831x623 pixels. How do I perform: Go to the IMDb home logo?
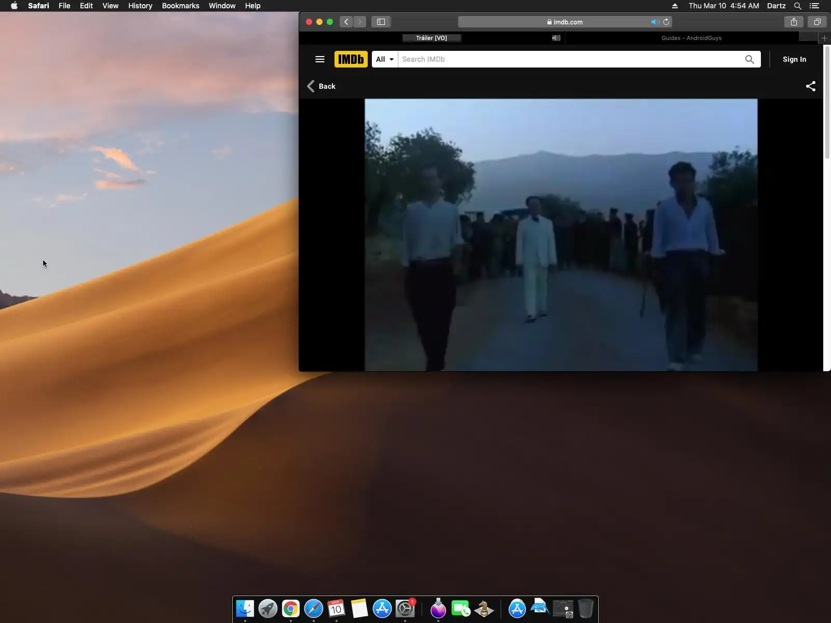coord(351,59)
